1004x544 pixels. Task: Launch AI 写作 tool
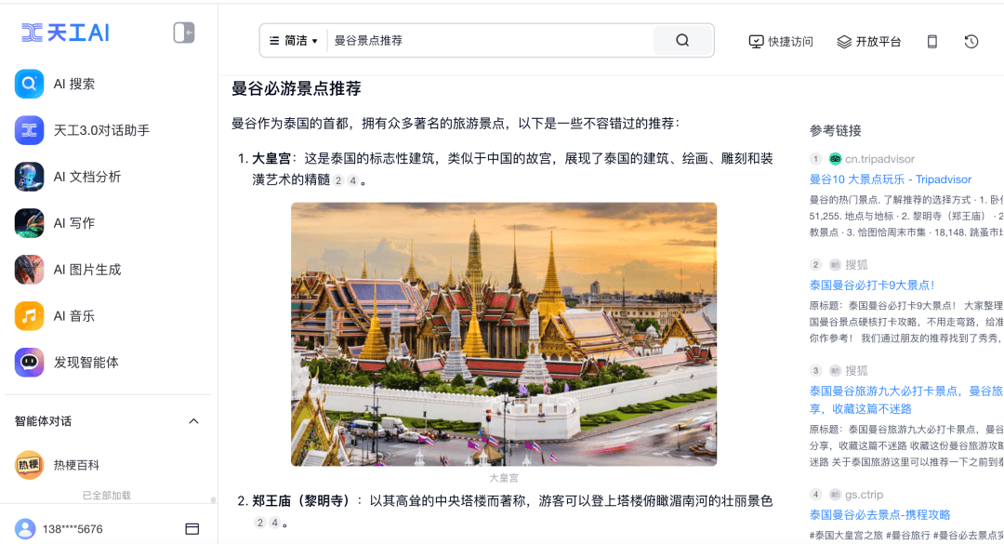pos(74,223)
